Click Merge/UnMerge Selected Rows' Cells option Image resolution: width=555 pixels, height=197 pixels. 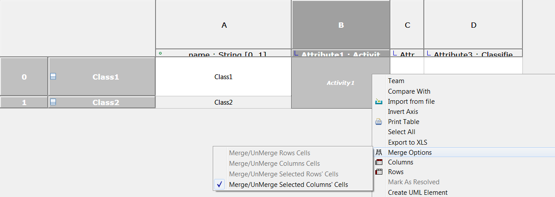(x=292, y=174)
